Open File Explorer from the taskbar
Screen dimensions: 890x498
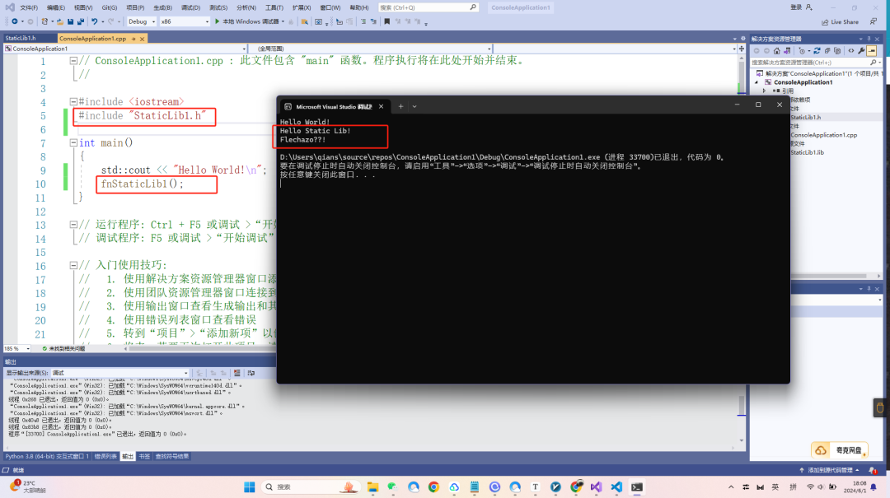[372, 487]
